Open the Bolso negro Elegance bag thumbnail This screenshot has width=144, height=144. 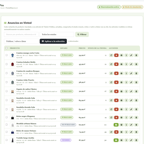[x=12, y=118]
